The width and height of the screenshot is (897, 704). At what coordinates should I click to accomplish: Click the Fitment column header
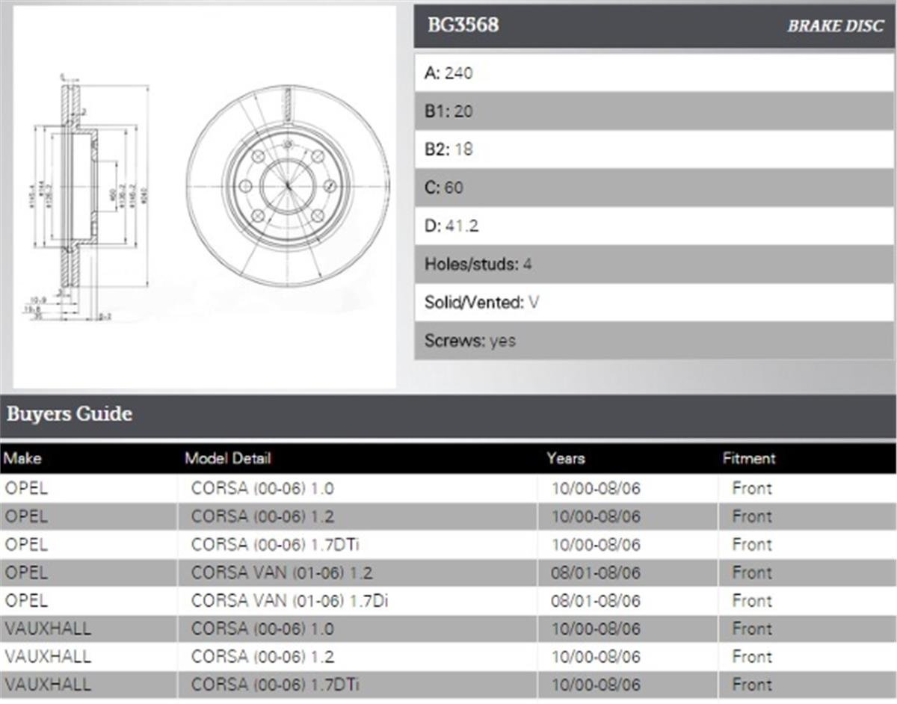click(749, 458)
